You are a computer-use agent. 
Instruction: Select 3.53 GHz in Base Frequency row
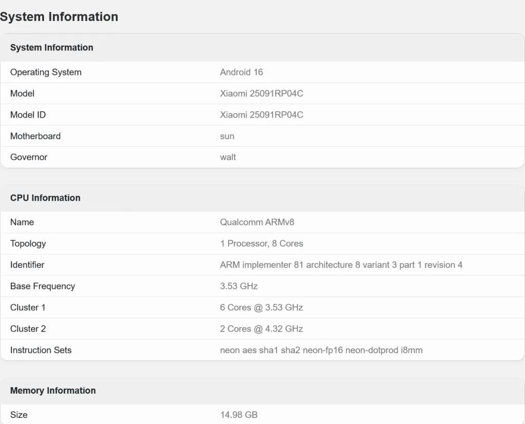(x=239, y=286)
